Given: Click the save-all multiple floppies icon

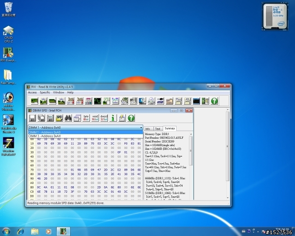Looking at the screenshot, I should (x=41, y=118).
